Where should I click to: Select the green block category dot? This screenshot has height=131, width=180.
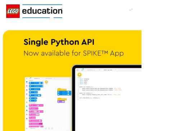click(x=27, y=110)
